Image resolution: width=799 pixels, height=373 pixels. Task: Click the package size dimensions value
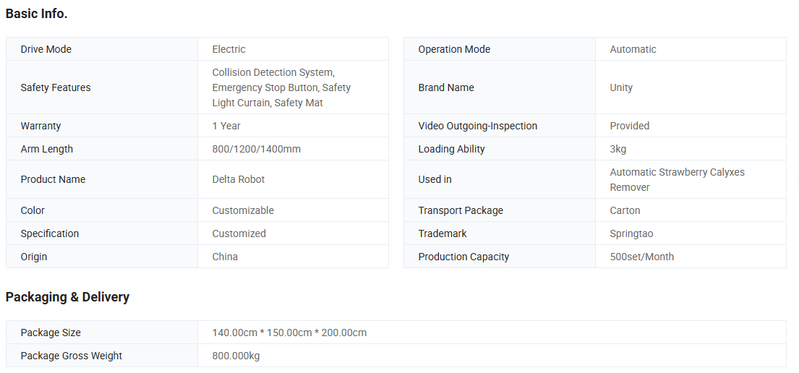(x=289, y=333)
